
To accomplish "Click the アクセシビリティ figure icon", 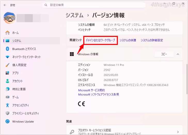I will [x=7, y=105].
